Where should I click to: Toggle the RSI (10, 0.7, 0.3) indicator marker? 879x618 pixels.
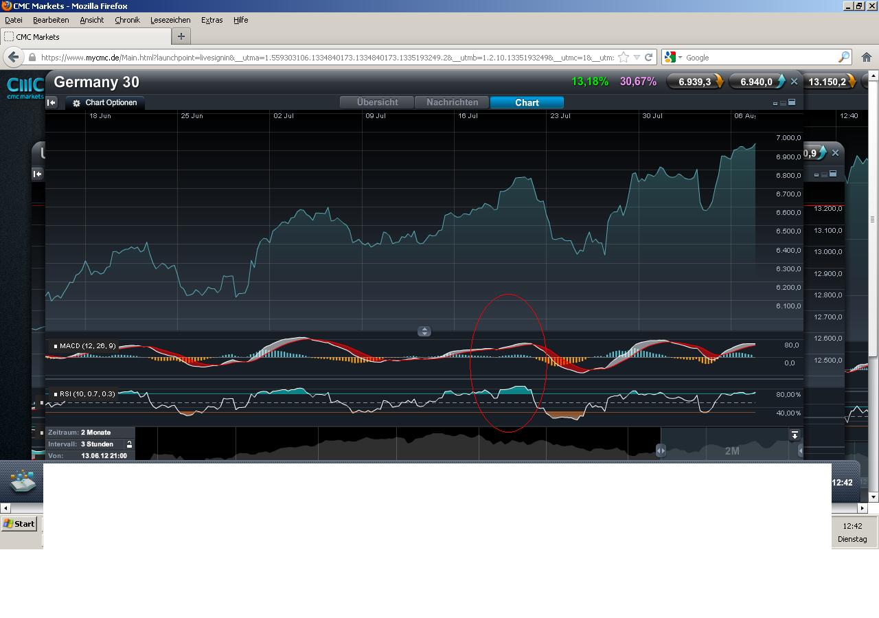pos(56,394)
